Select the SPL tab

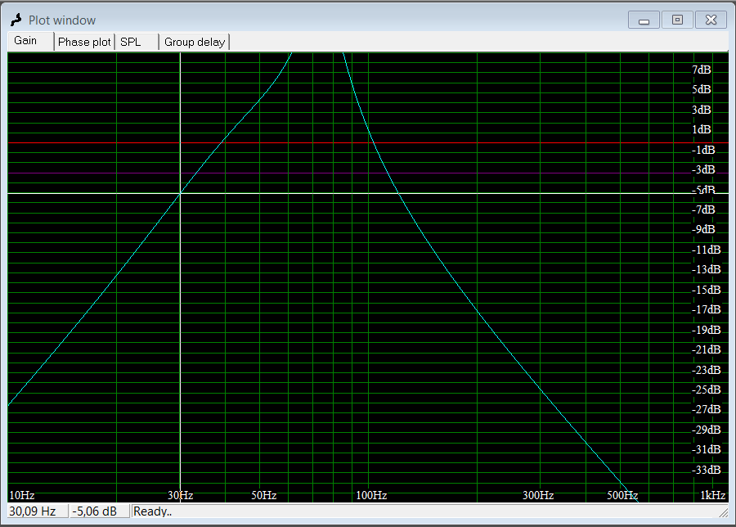point(131,42)
